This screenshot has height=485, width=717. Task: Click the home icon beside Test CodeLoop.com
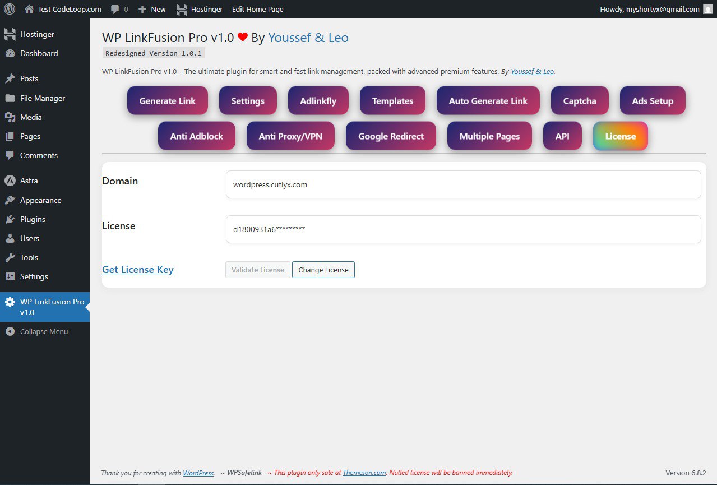click(x=29, y=9)
